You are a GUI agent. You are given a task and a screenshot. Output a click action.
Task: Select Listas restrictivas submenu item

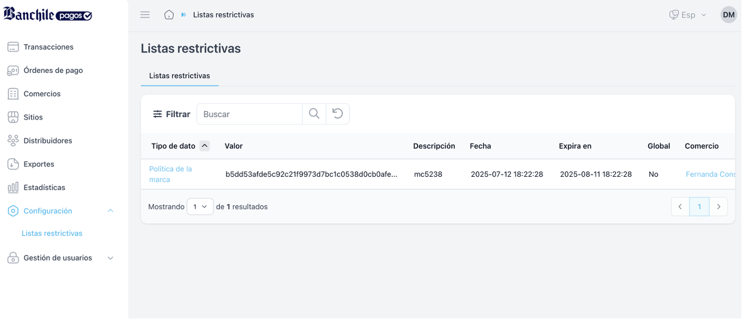tap(52, 234)
